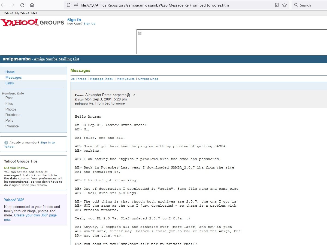Click the broken ad image placeholder
The width and height of the screenshot is (327, 245).
[x=140, y=33]
